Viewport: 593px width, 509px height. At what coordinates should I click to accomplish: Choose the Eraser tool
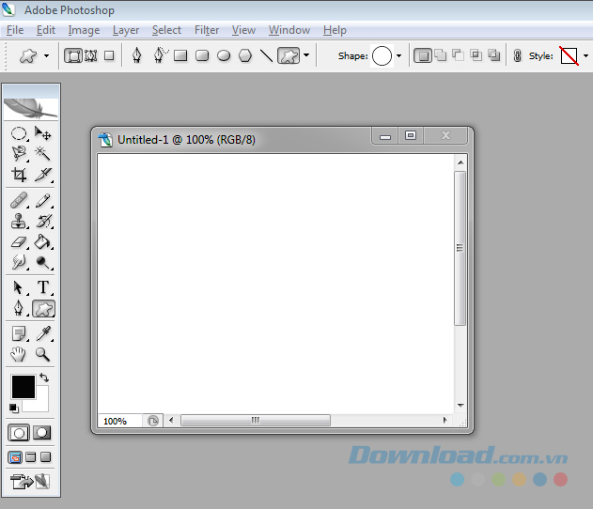[19, 242]
